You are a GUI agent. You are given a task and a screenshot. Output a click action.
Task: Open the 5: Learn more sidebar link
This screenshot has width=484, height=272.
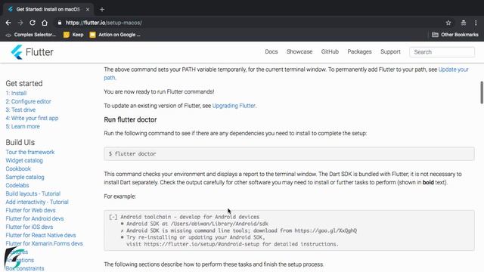click(x=23, y=126)
